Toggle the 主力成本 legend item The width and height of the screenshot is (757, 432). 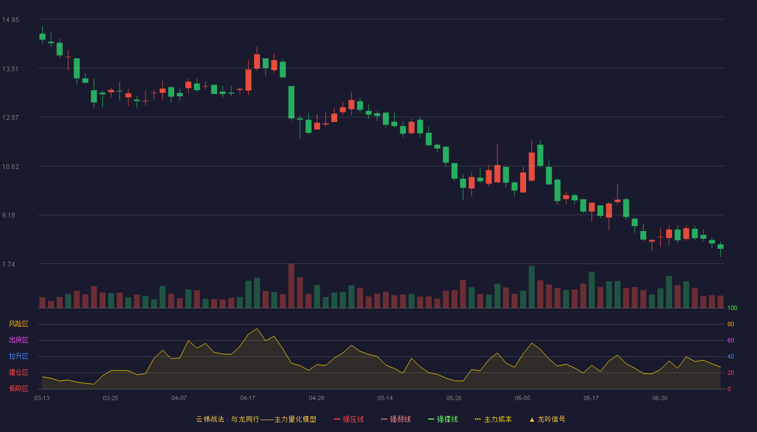(493, 419)
